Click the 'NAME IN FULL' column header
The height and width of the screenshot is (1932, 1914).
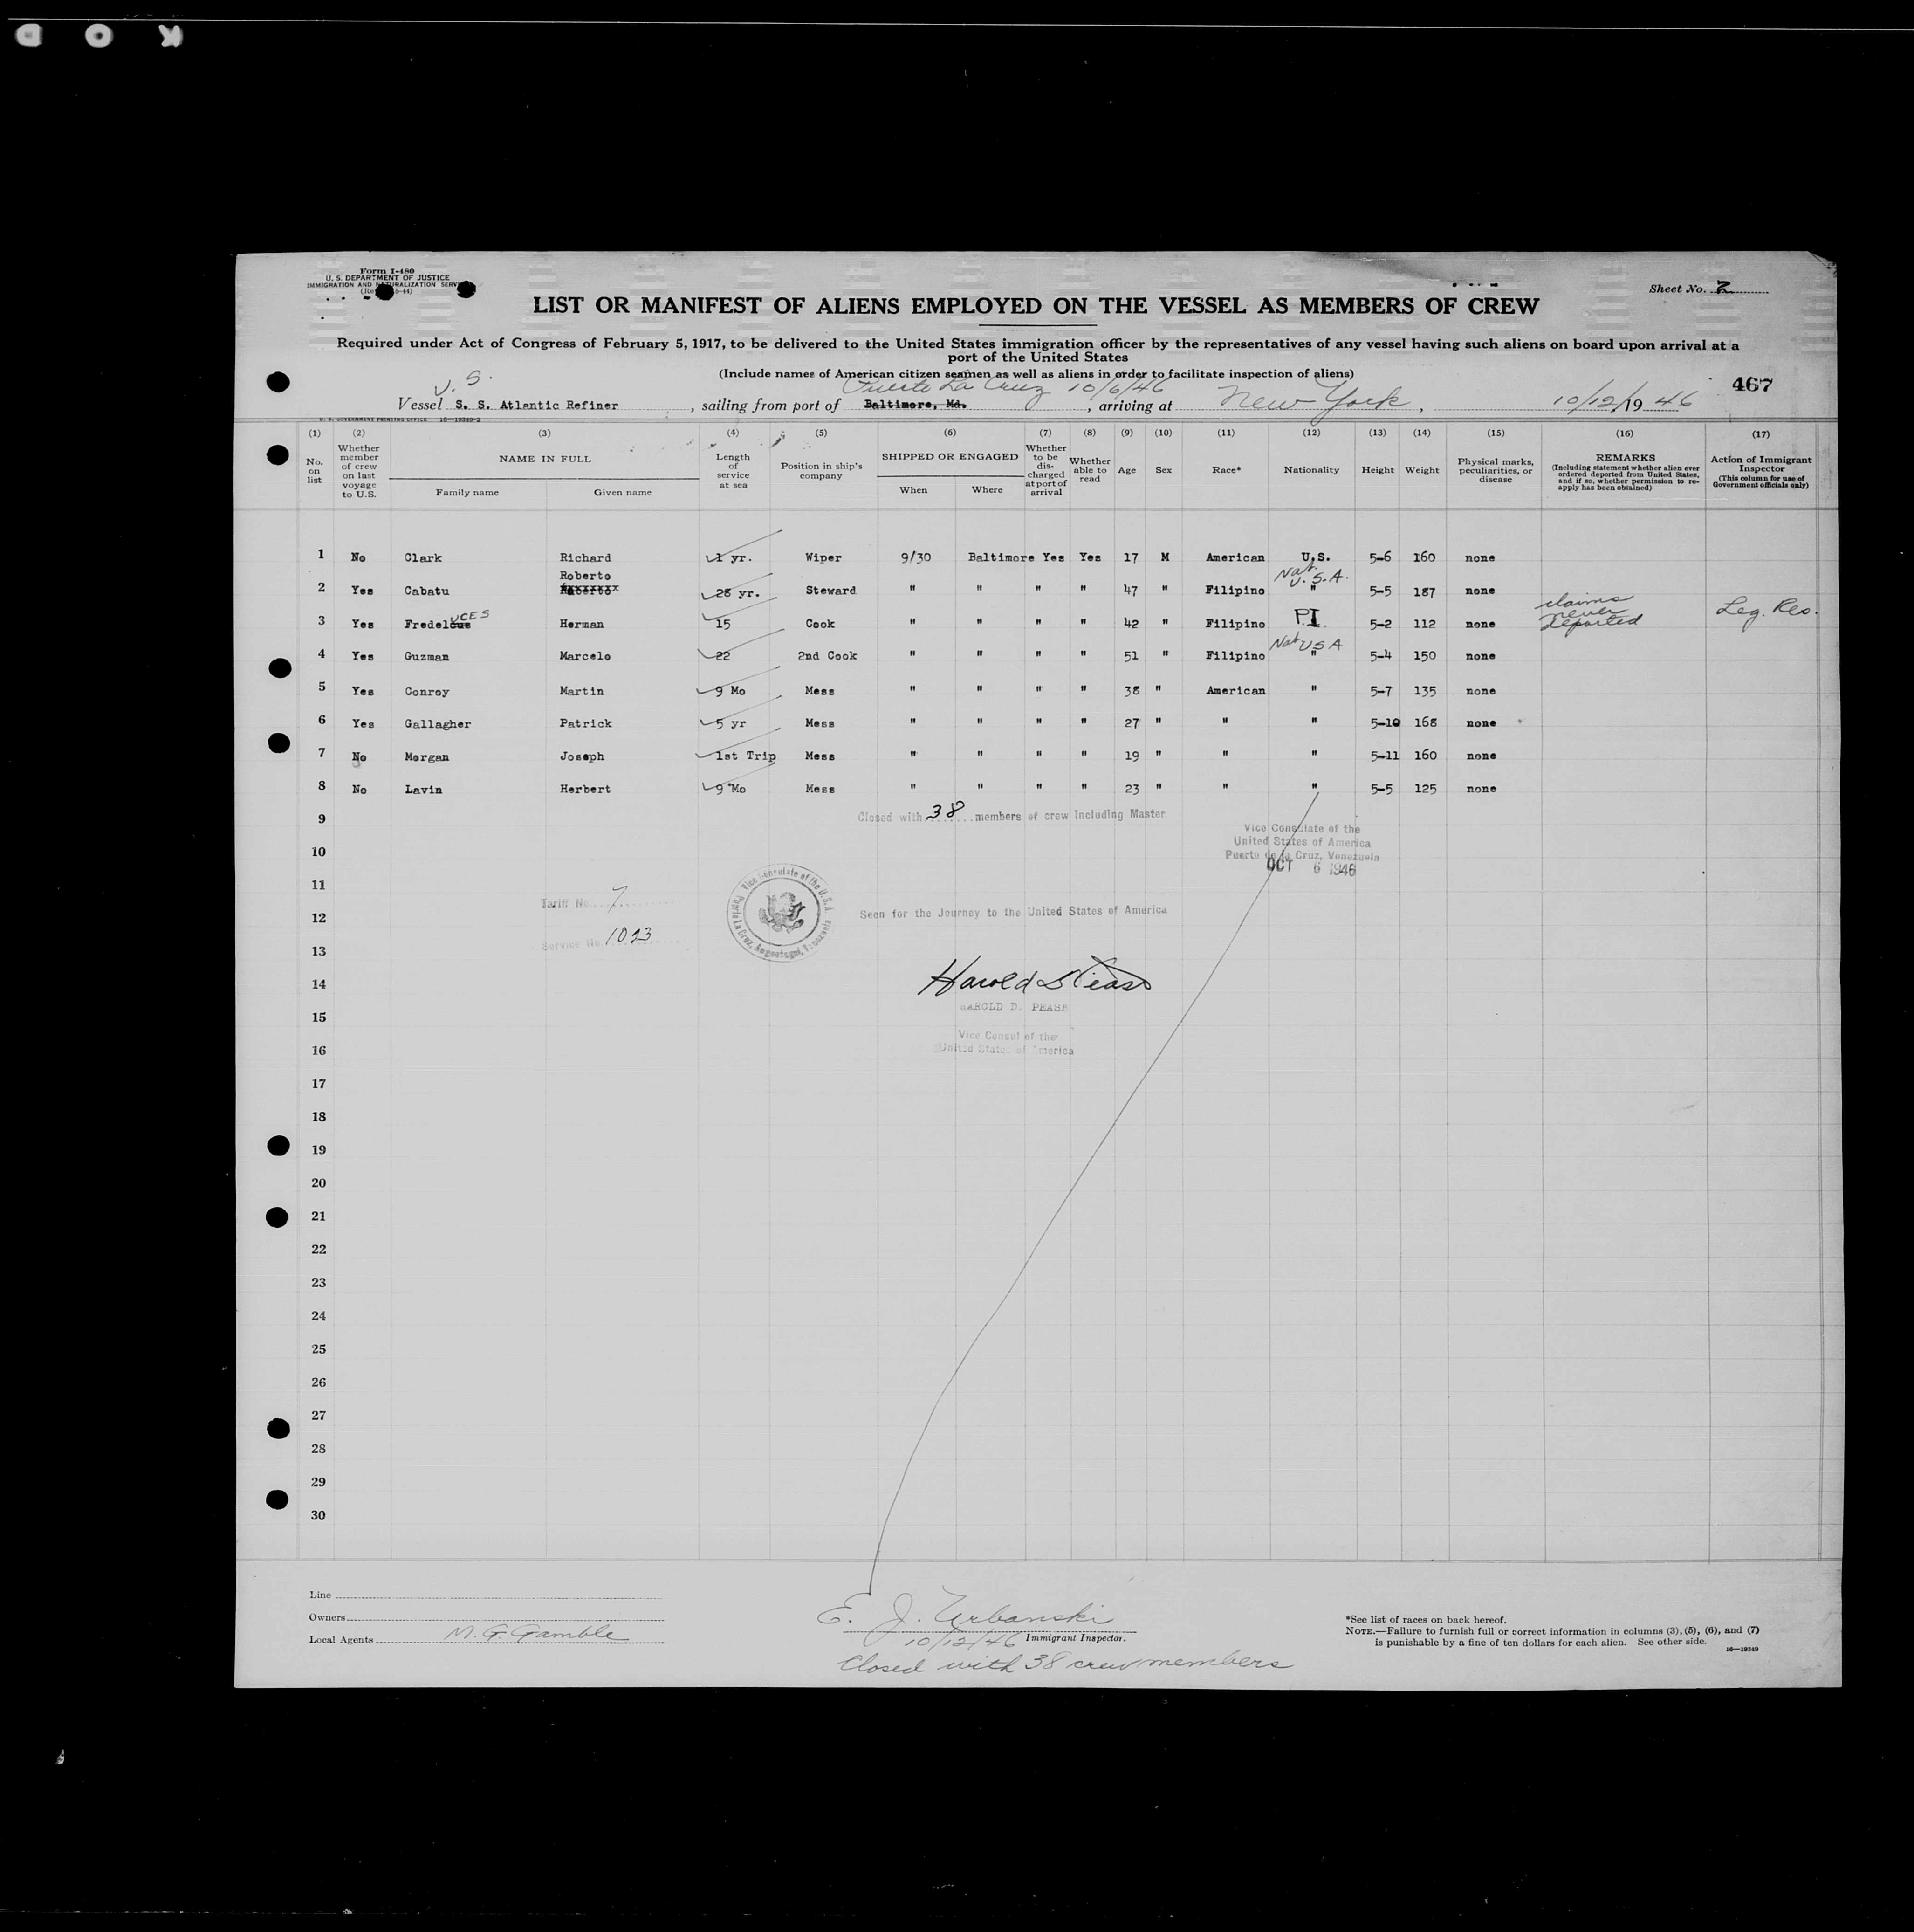[545, 459]
